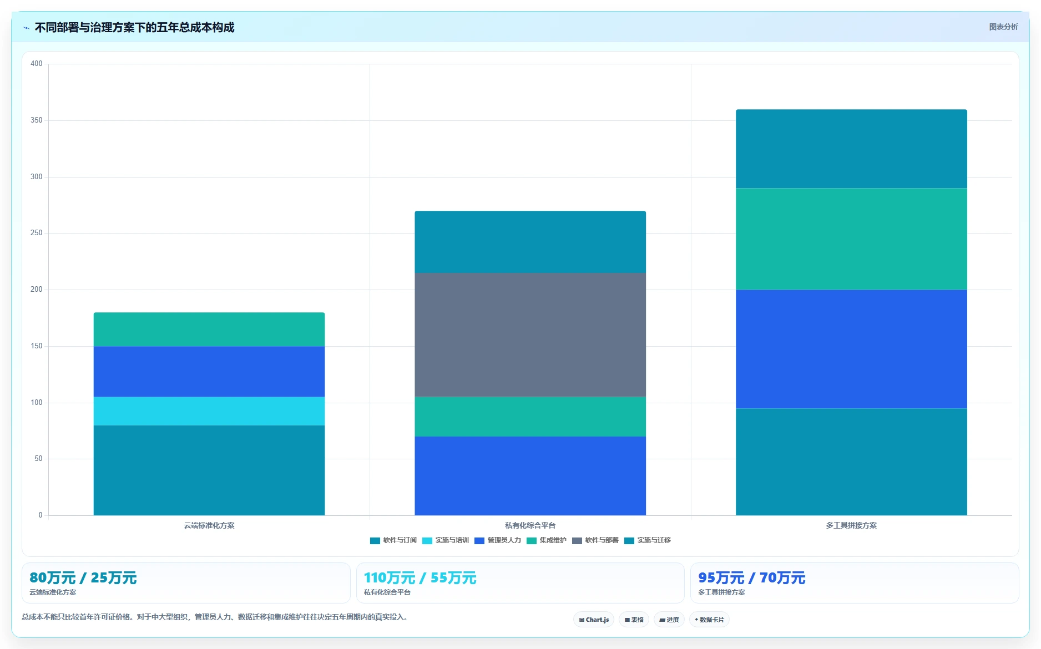Screen dimensions: 1041x649
Task: Click blue 管理员人力 segment of 私有化综合平台 bar
Action: coord(530,476)
